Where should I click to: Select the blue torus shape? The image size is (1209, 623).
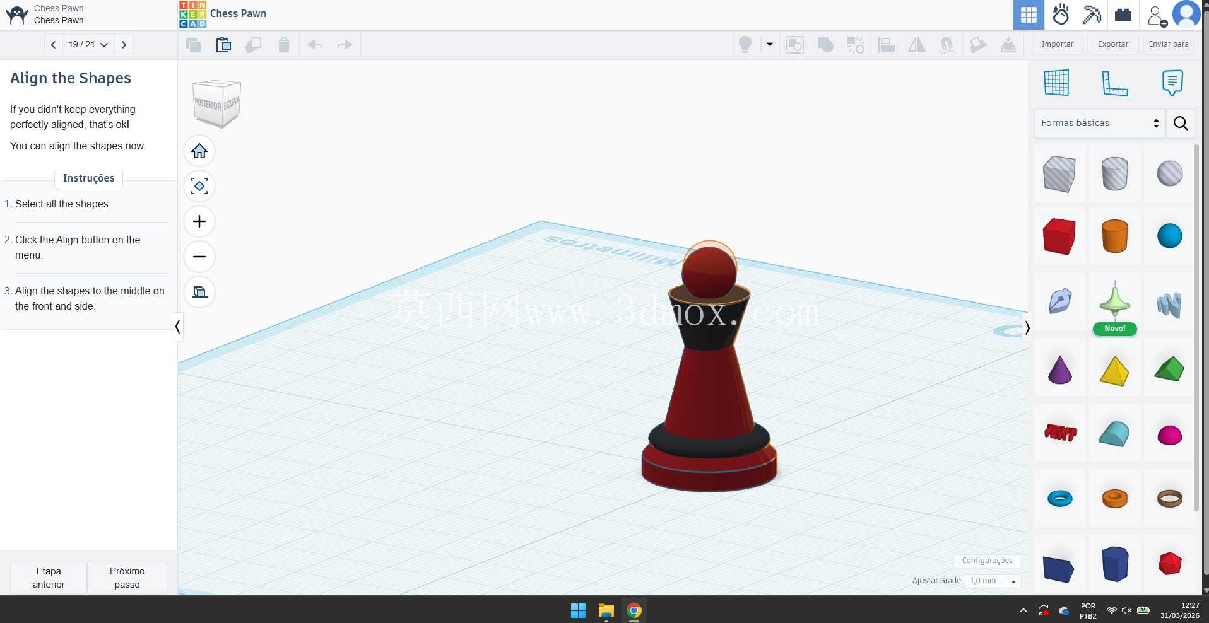point(1059,499)
